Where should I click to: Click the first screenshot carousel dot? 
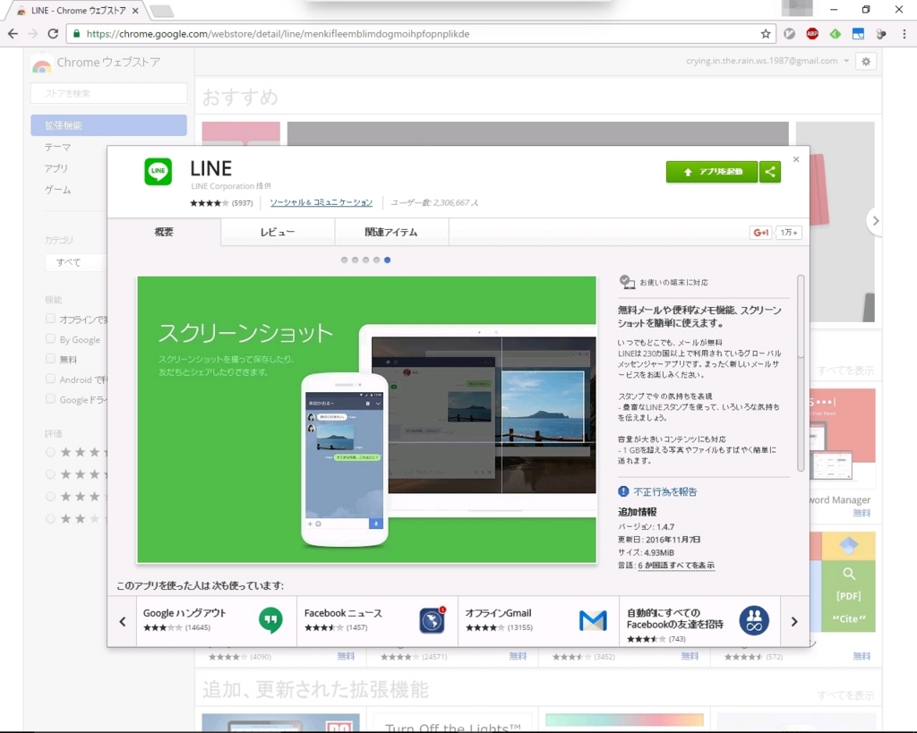tap(344, 260)
